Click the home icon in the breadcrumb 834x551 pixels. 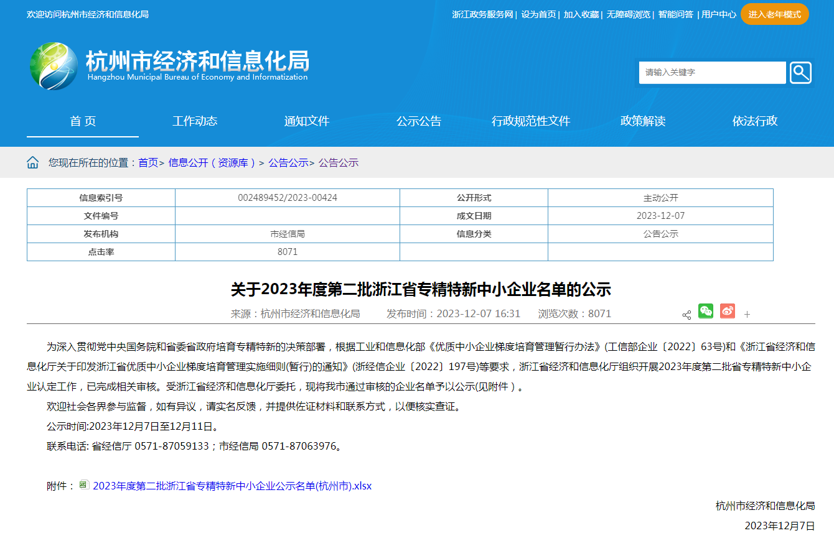(x=32, y=162)
